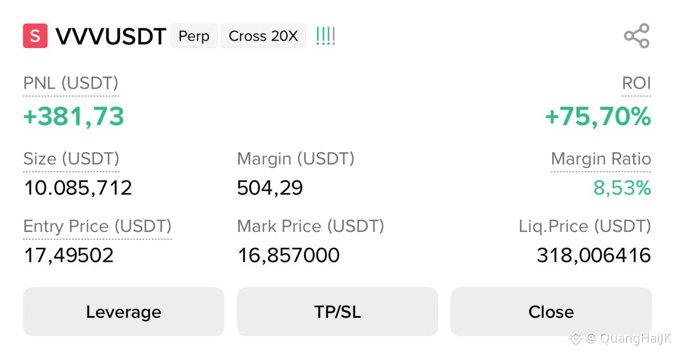Image resolution: width=675 pixels, height=351 pixels.
Task: Tap the Cross 20X margin mode tag
Action: pyautogui.click(x=264, y=36)
